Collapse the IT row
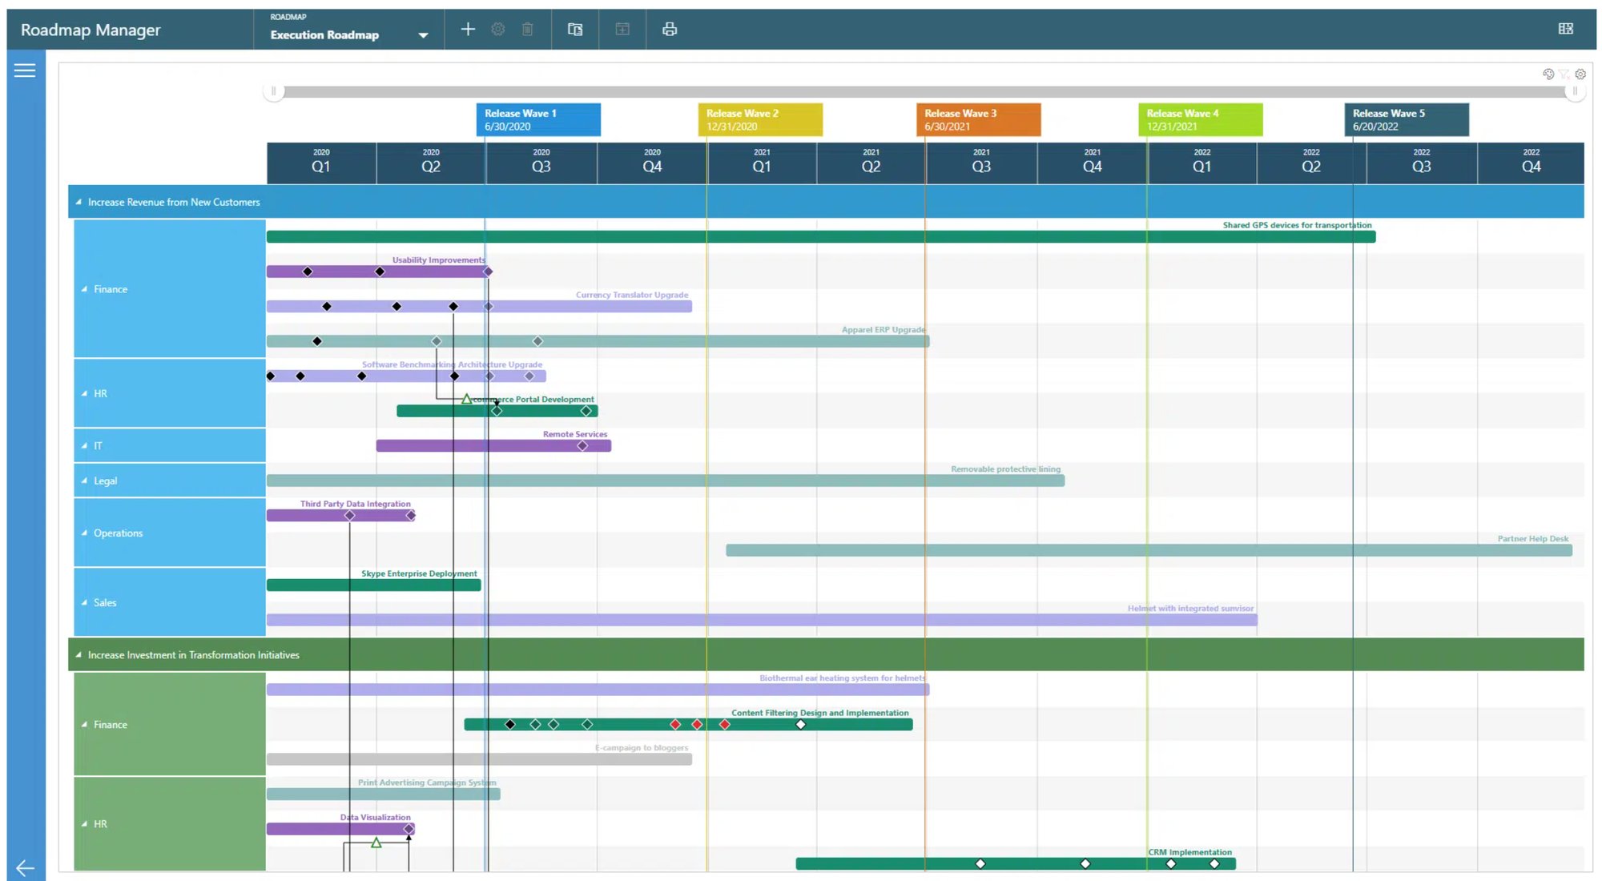The image size is (1602, 881). click(x=84, y=445)
